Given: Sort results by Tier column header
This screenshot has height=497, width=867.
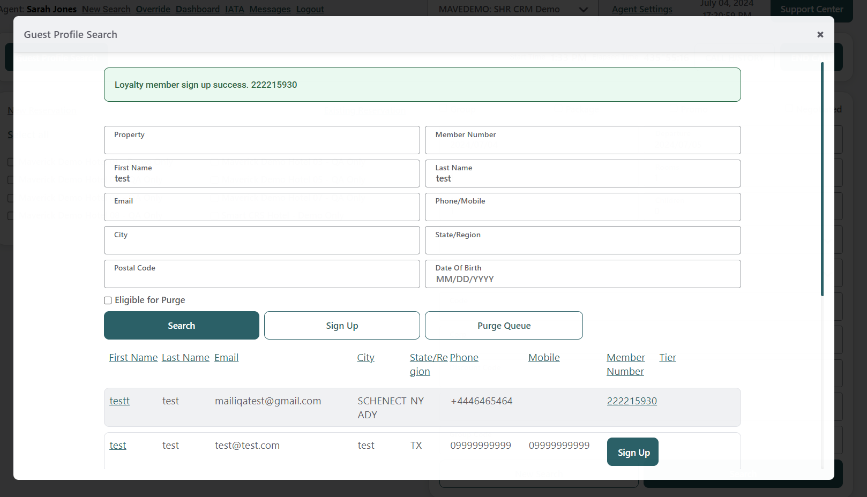Looking at the screenshot, I should click(668, 358).
